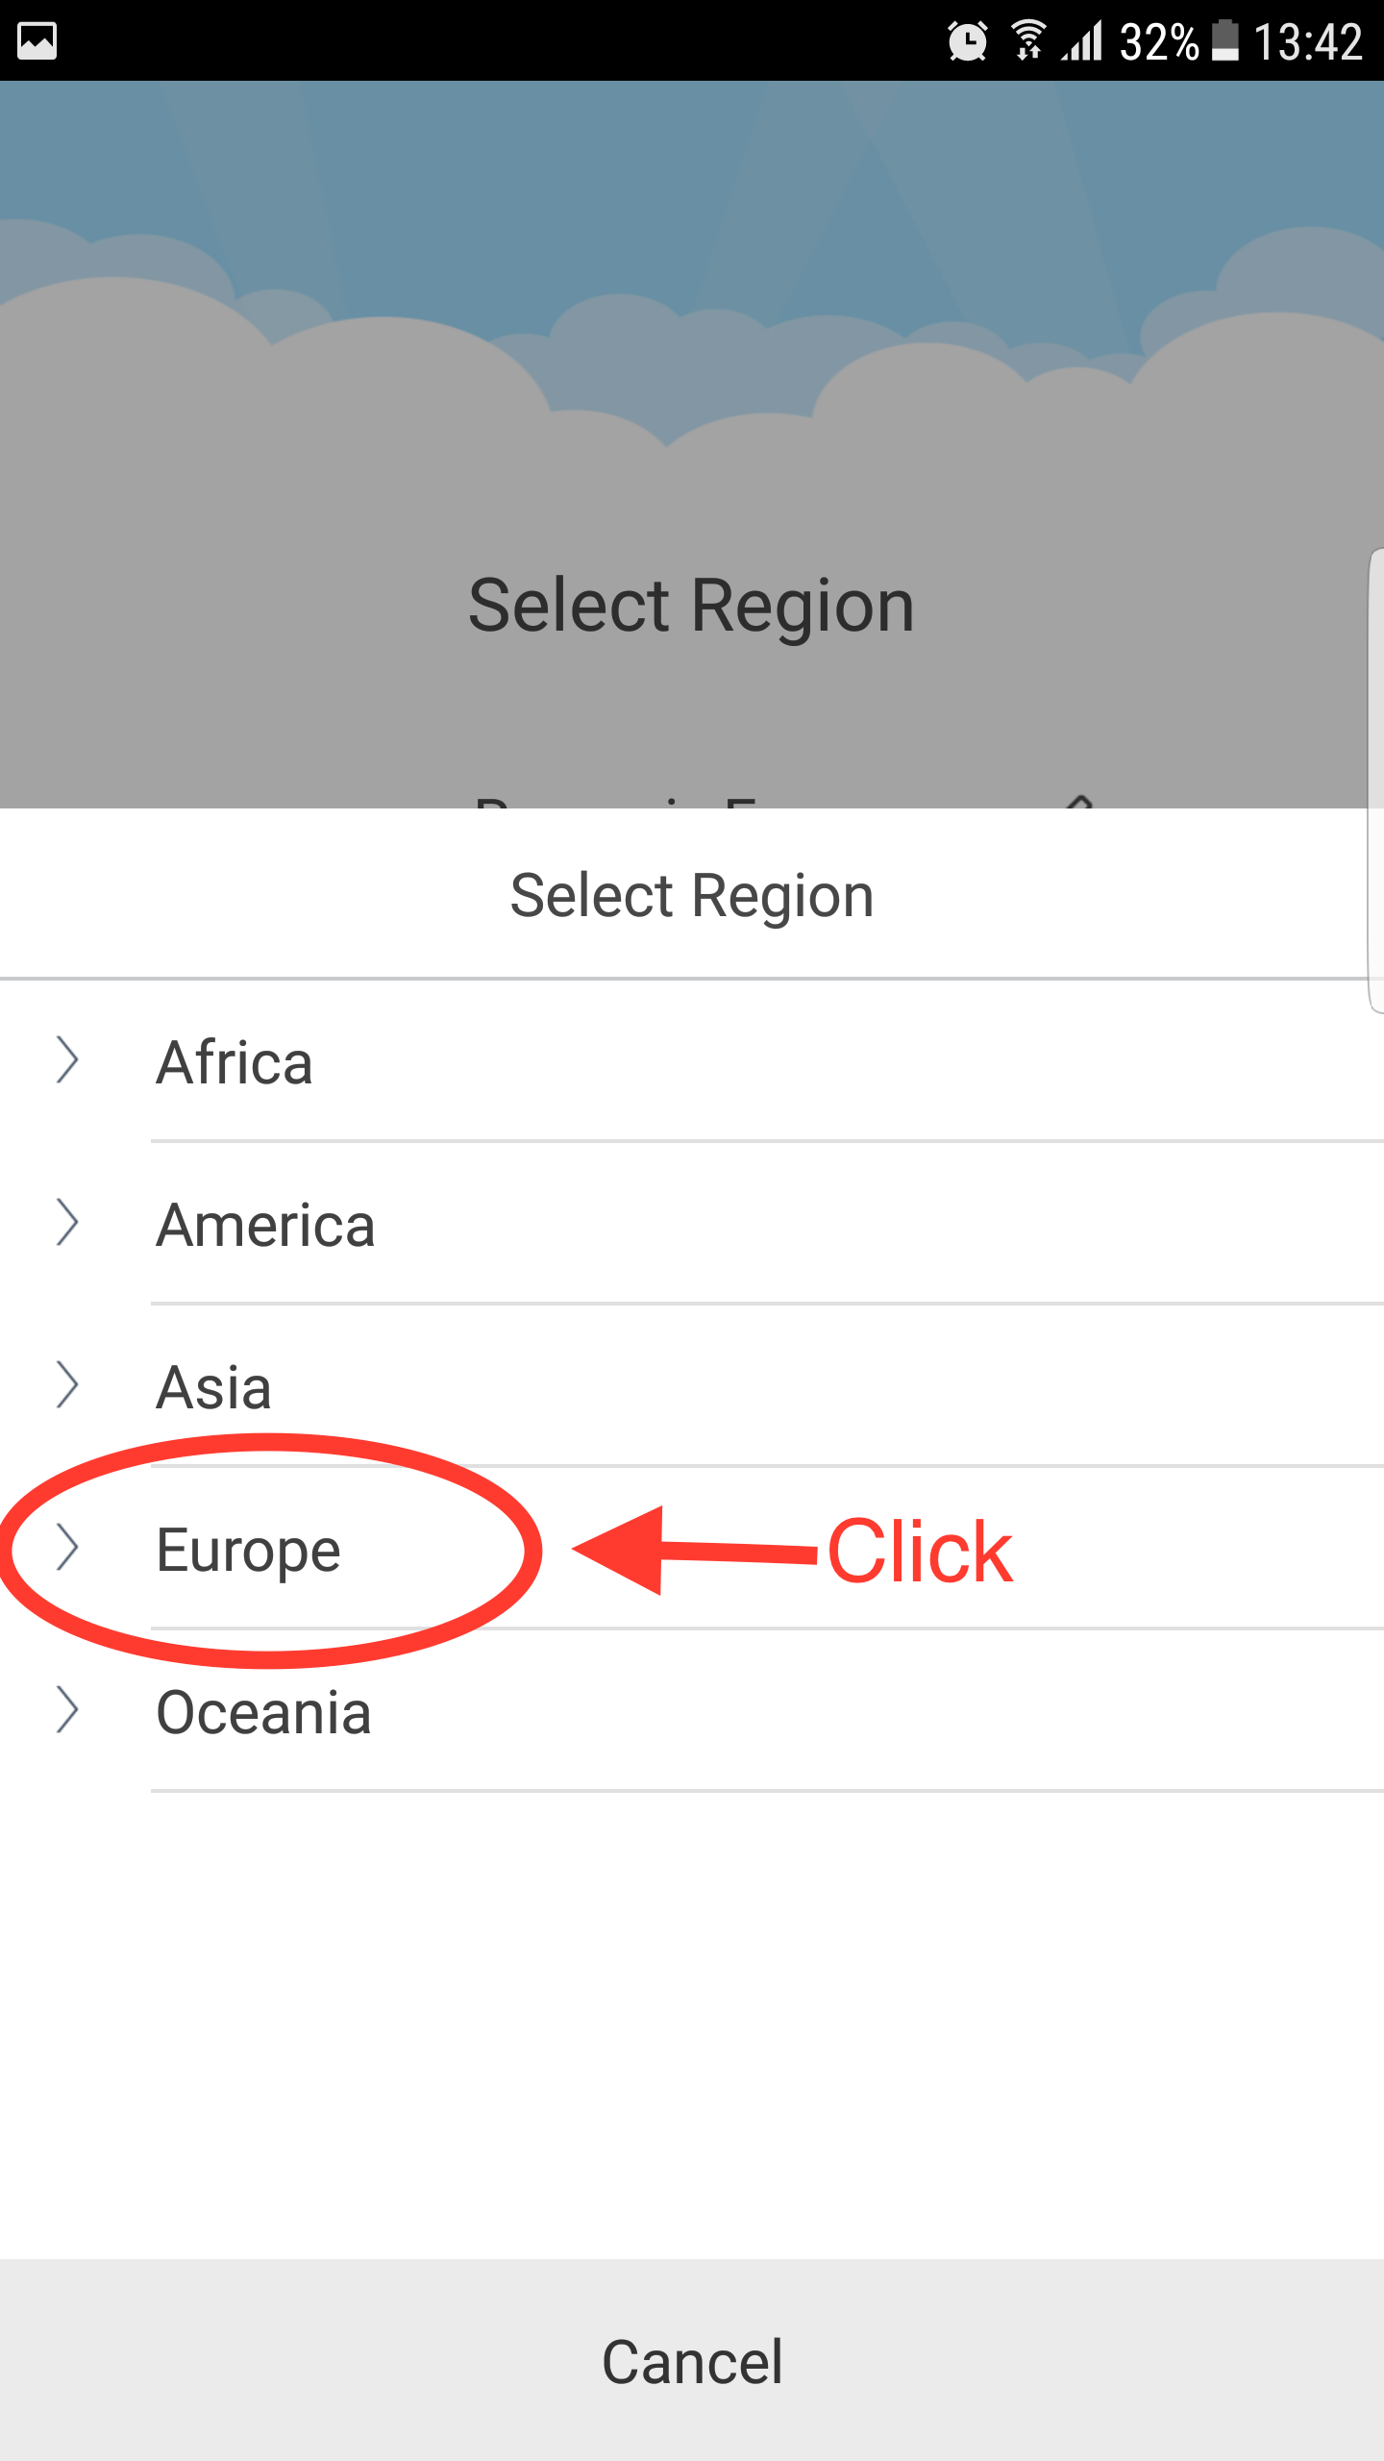
Task: Expand the Oceania chevron arrow
Action: [66, 1710]
